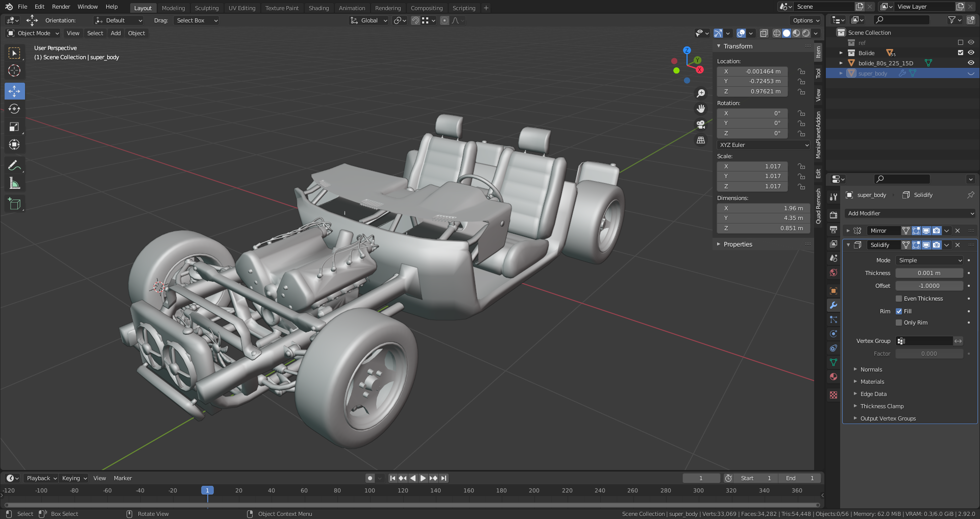Toggle perspective/orthographic grid view icon
Screen dimensions: 980x519
[701, 140]
